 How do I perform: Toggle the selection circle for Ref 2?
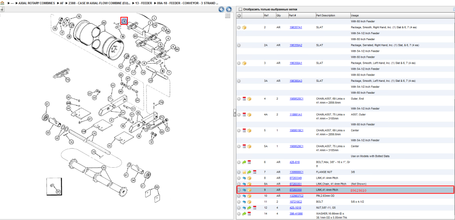[239, 28]
